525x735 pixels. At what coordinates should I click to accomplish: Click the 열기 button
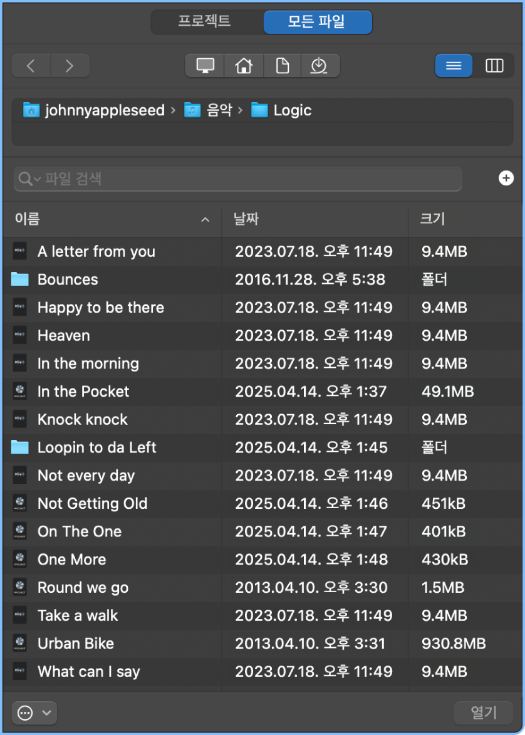pyautogui.click(x=483, y=712)
